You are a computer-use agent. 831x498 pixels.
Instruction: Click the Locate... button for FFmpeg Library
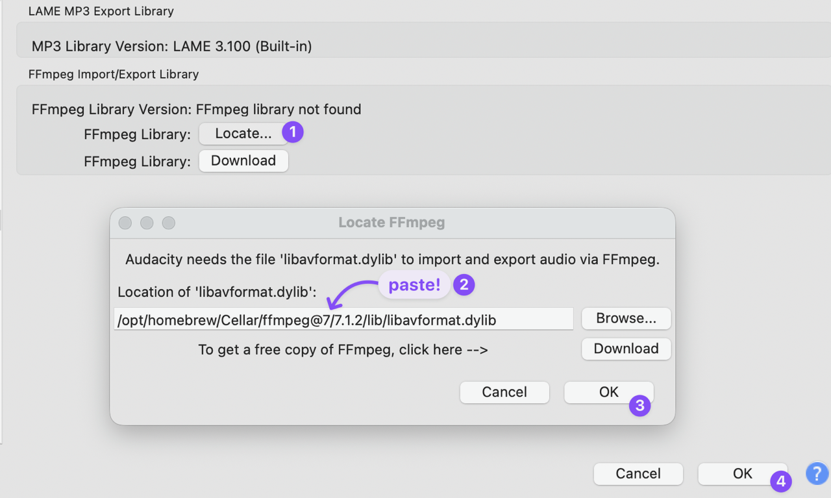243,134
